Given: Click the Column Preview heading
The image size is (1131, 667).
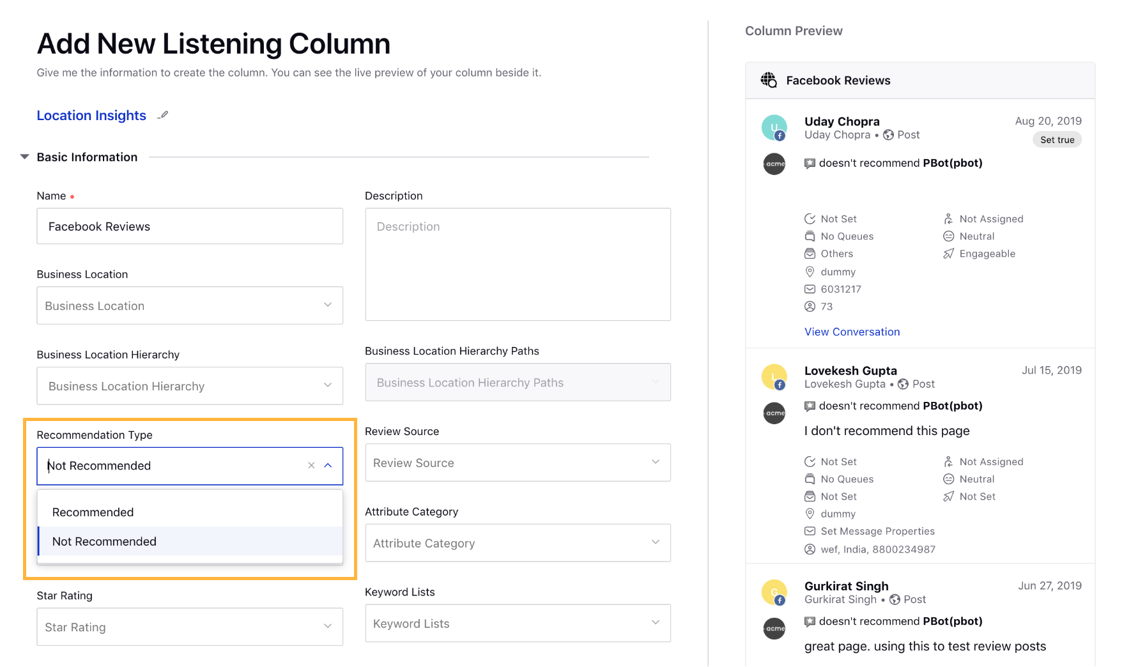Looking at the screenshot, I should 794,31.
